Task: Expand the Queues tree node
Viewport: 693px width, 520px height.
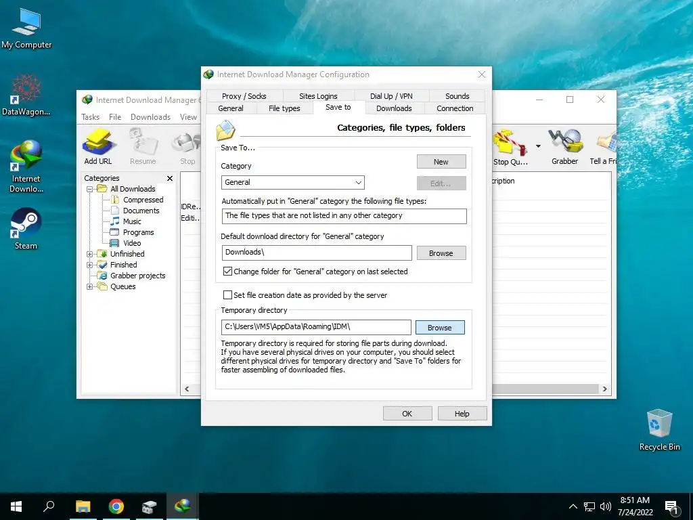Action: 90,286
